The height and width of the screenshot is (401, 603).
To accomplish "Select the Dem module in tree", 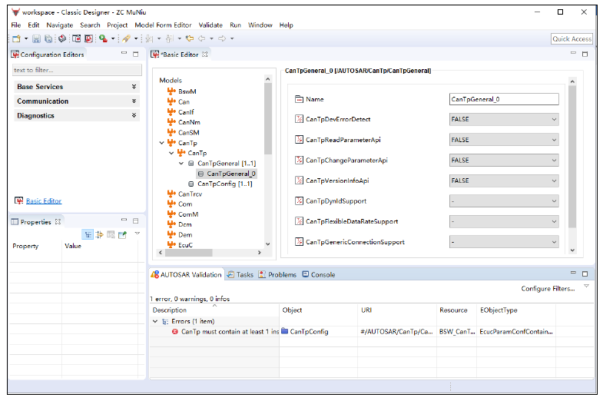I will 185,235.
